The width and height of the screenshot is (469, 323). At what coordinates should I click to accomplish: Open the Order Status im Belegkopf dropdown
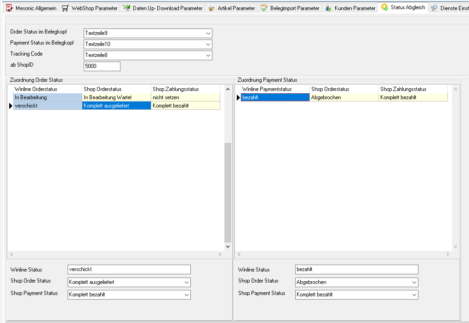(208, 34)
